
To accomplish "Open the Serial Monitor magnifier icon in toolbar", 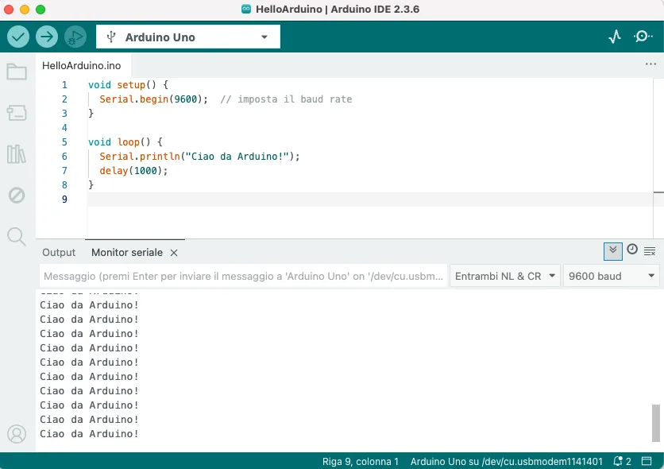I will coord(643,37).
